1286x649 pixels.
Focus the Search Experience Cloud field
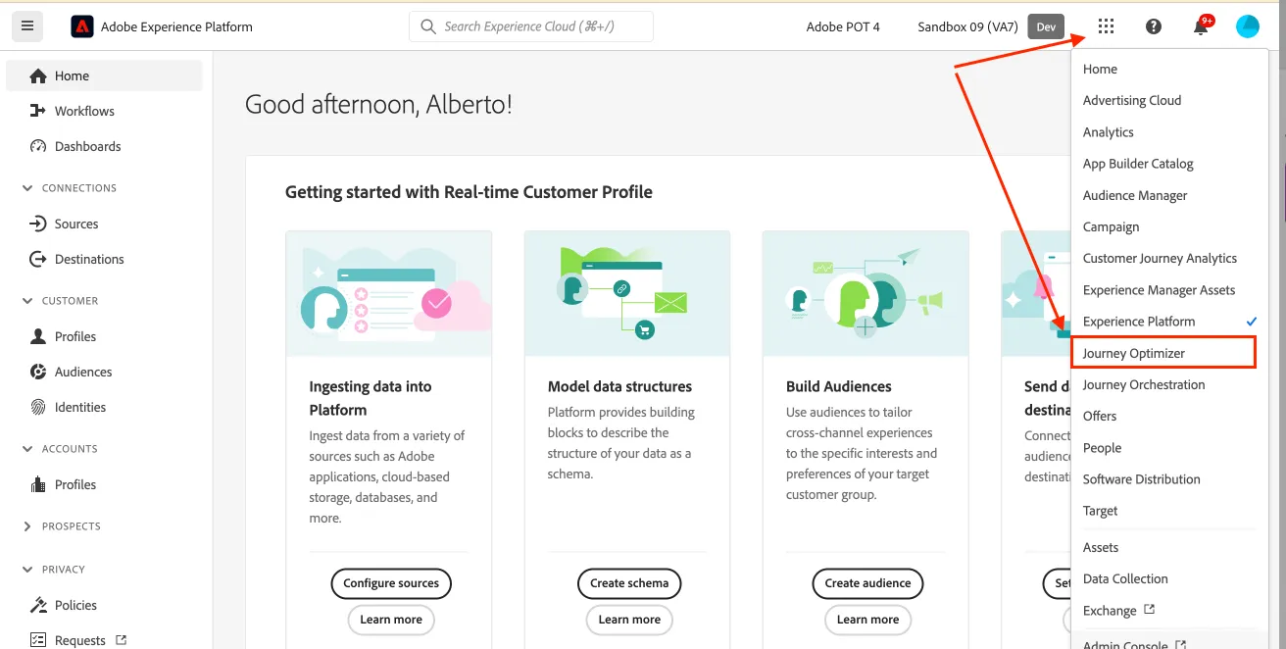point(531,26)
